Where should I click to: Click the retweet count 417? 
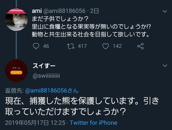tap(82, 46)
